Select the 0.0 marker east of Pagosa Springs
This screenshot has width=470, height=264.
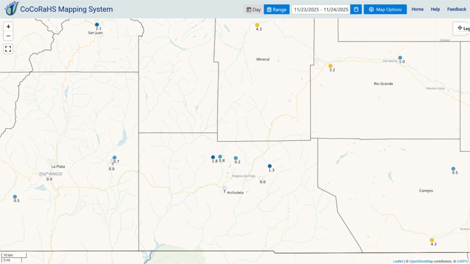click(261, 178)
